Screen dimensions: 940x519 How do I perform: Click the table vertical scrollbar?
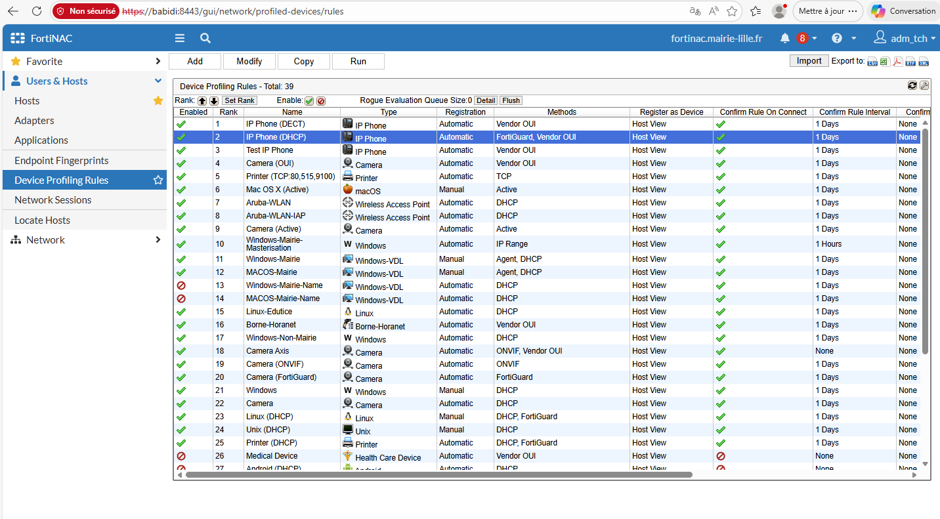click(926, 241)
